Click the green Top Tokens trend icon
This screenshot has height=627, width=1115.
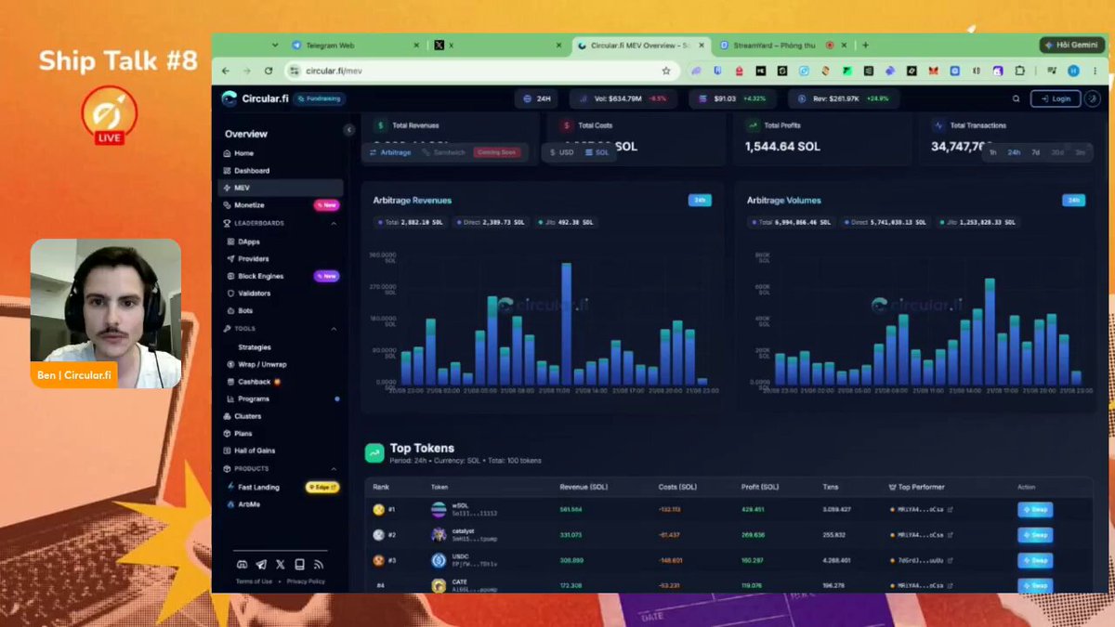point(374,453)
